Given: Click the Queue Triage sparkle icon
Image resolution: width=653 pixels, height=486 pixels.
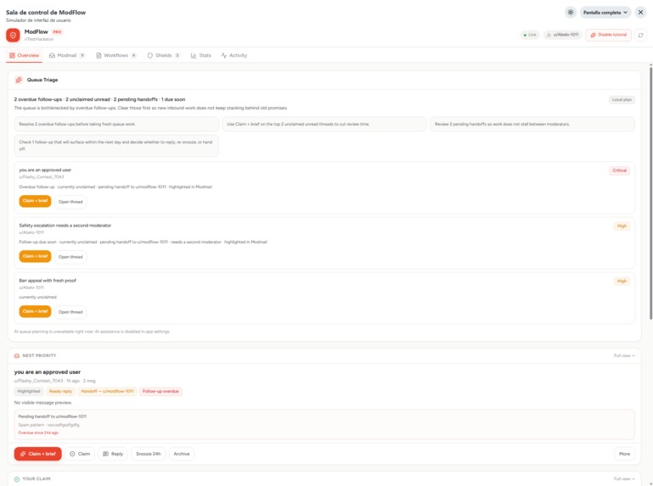Looking at the screenshot, I should tap(19, 80).
